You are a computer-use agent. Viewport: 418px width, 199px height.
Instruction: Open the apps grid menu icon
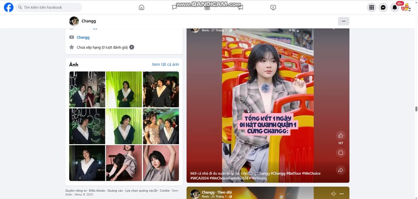click(x=371, y=7)
